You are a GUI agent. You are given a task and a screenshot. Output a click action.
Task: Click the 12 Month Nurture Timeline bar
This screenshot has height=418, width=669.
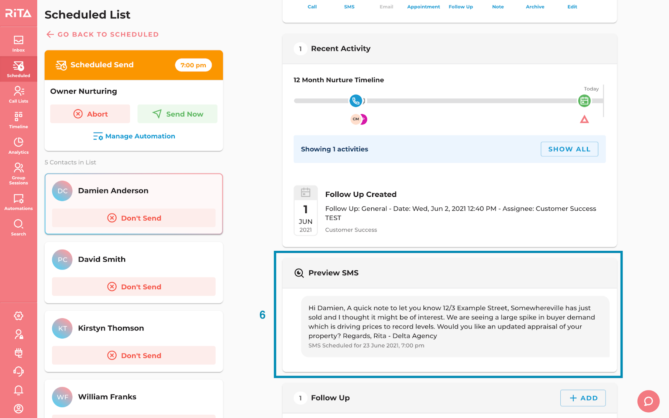pos(448,101)
